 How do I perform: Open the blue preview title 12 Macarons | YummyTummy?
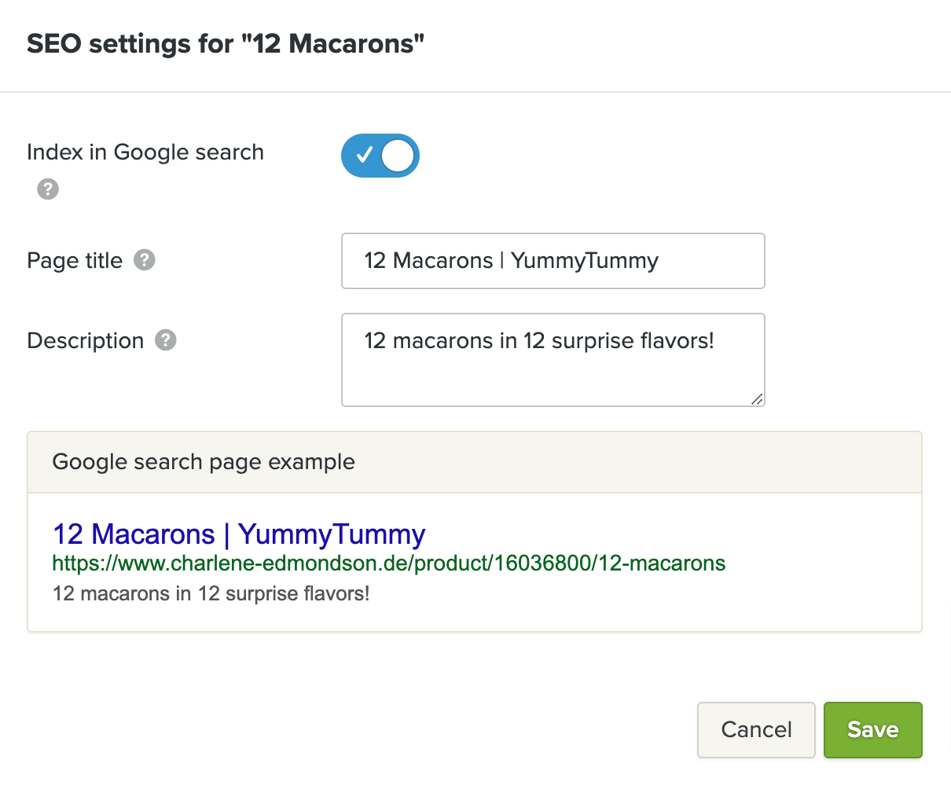pos(239,534)
